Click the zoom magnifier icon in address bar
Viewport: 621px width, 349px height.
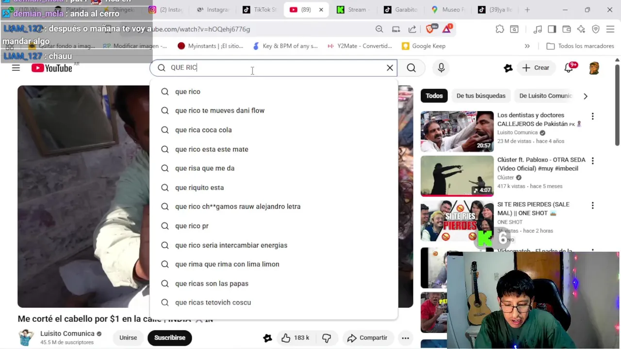pos(379,29)
